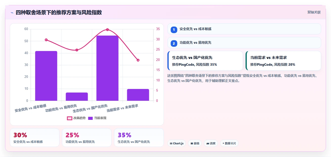Click the 生态优先 vs 国产化优先 x-axis label
The width and height of the screenshot is (331, 157).
coord(90,108)
